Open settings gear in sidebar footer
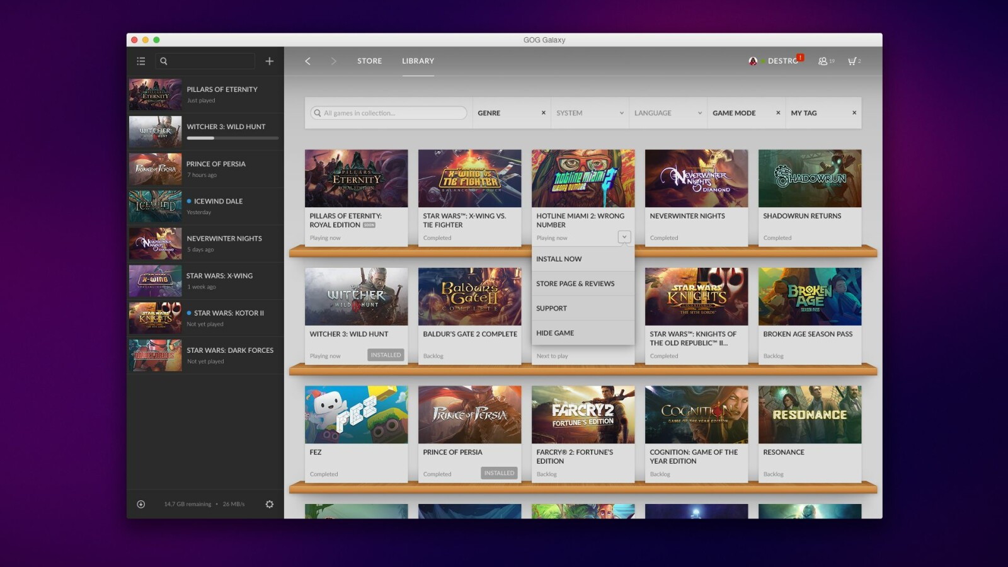The height and width of the screenshot is (567, 1008). point(269,504)
